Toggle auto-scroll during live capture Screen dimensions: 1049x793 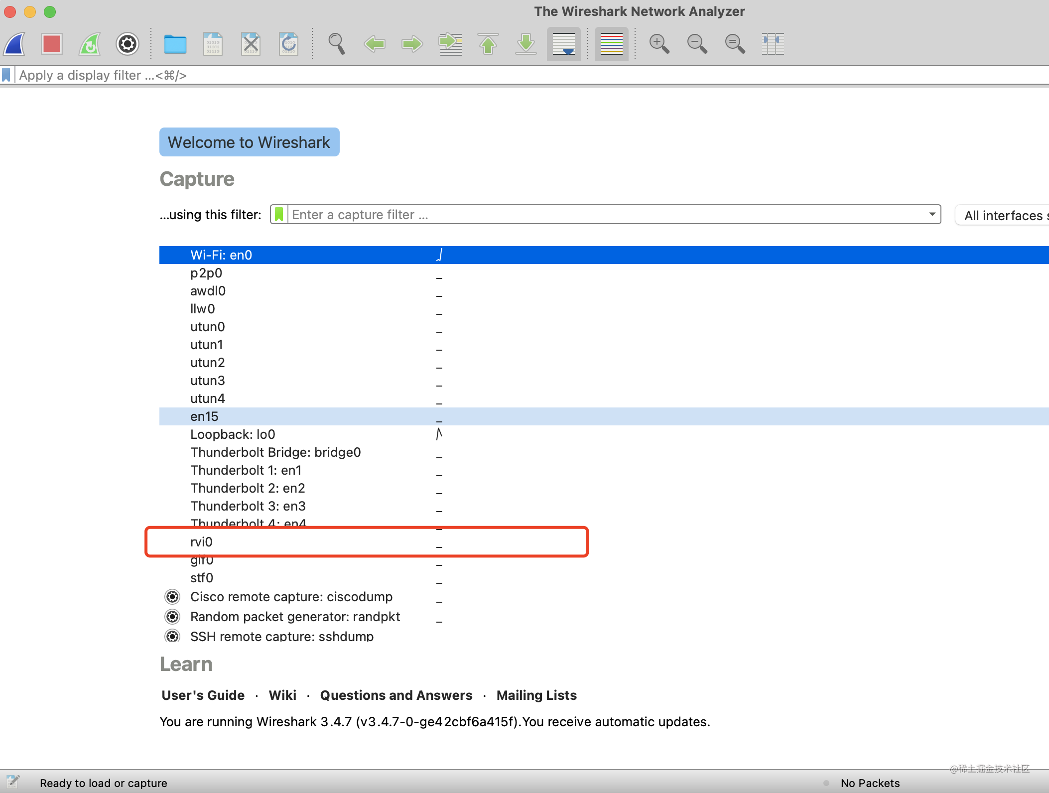(x=564, y=44)
